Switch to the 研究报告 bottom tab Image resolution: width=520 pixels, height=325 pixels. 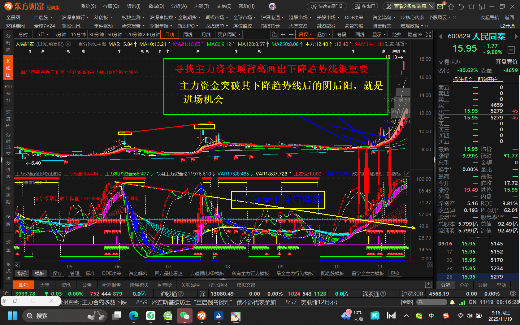111,285
